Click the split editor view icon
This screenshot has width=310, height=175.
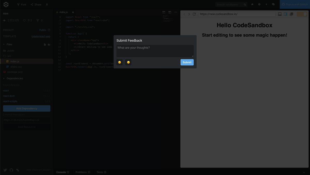170,12
